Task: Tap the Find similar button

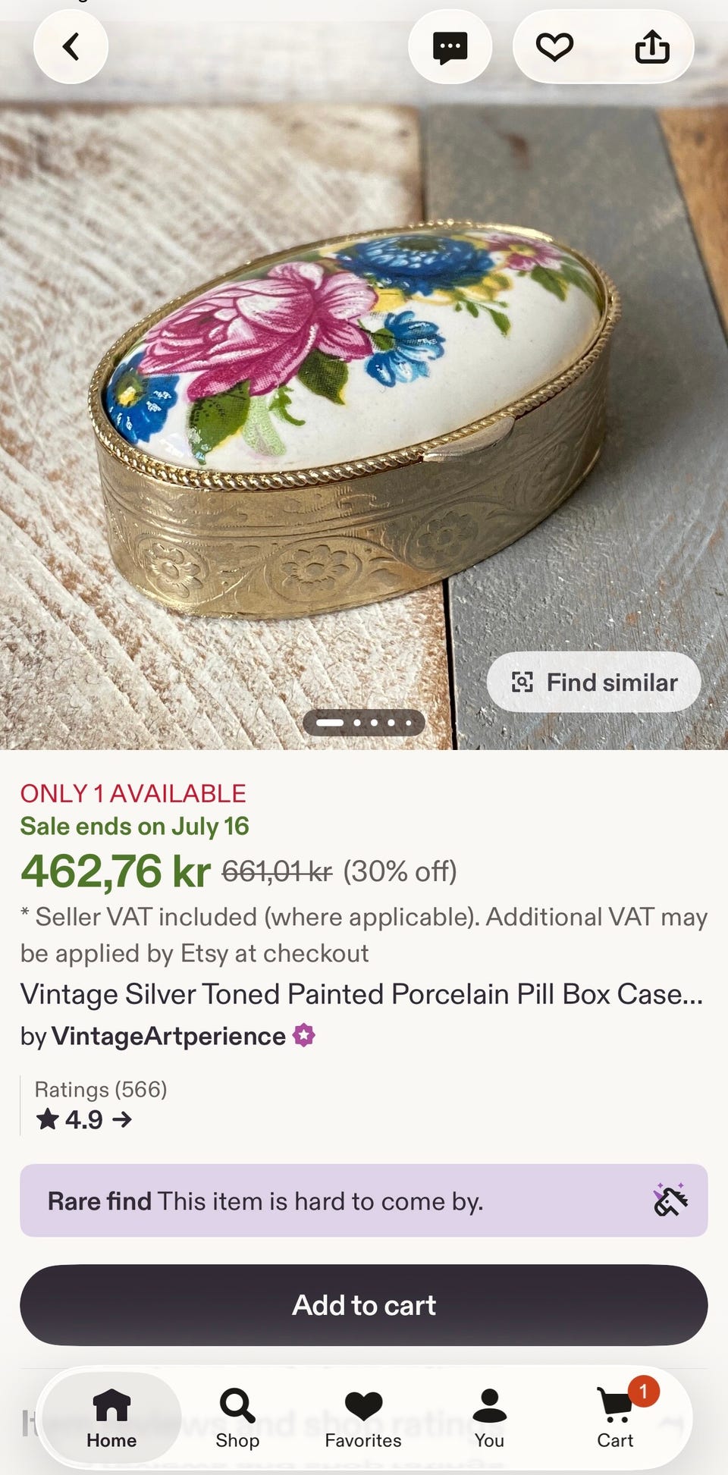Action: [594, 682]
